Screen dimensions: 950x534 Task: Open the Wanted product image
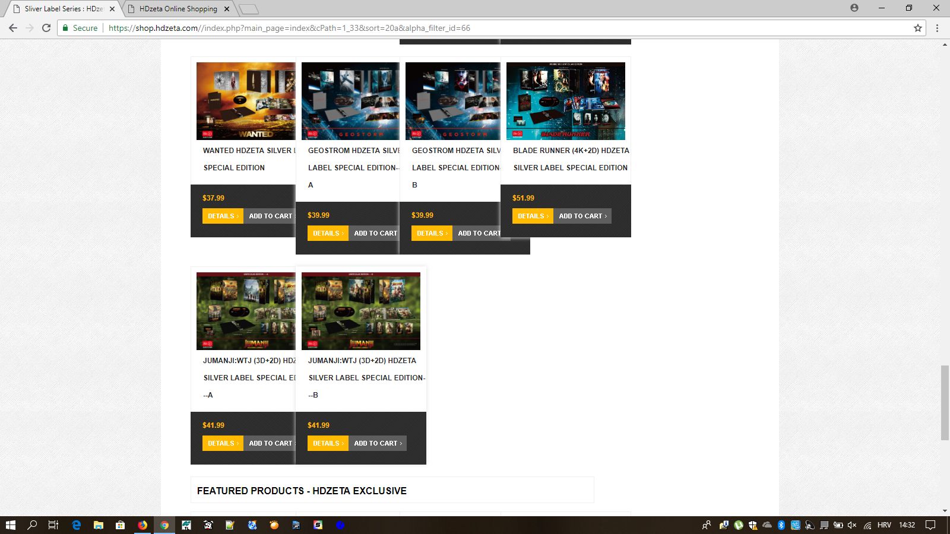(246, 101)
